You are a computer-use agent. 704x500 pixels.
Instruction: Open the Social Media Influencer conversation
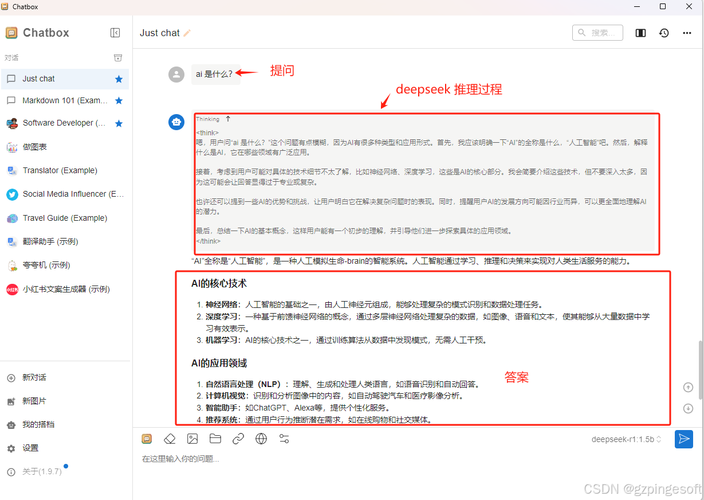point(65,194)
